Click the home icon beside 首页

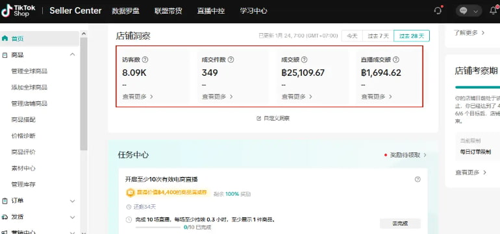pos(5,38)
